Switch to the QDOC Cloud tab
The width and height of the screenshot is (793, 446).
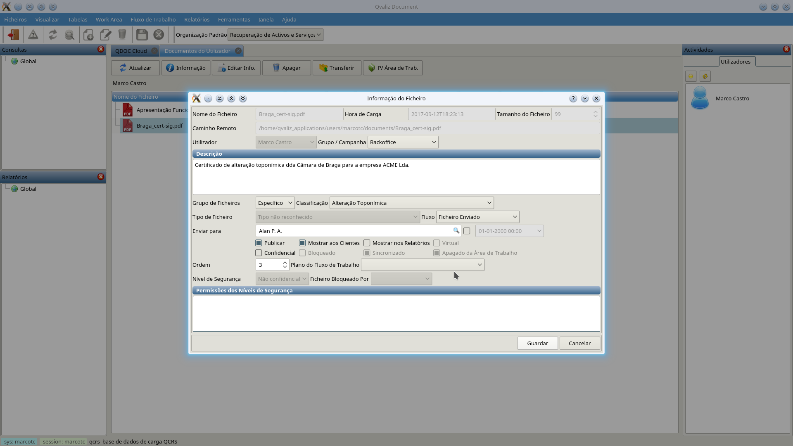tap(131, 51)
